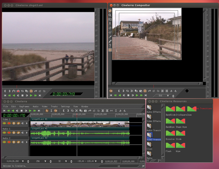Click Copy icon in zingst5.avi viewer toolbar
Screen dimensions: 219x169
click(x=27, y=91)
